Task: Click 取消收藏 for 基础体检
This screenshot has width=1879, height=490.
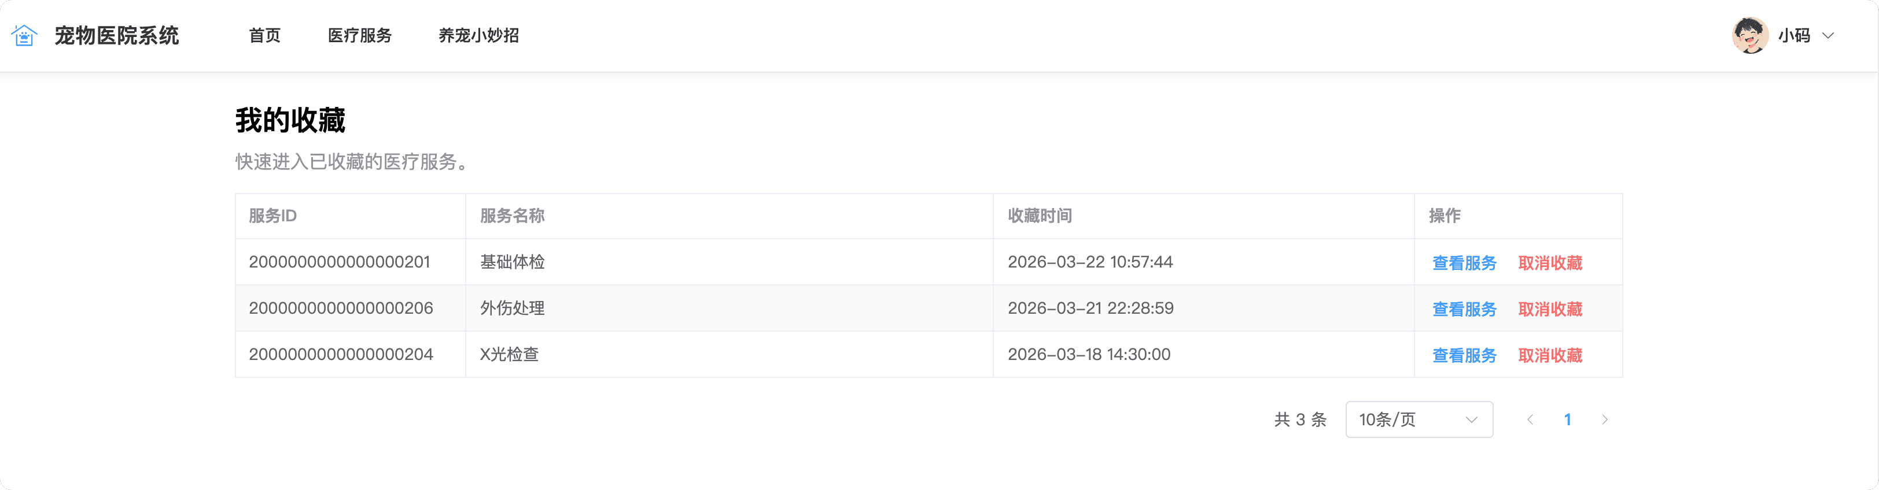Action: (1550, 263)
